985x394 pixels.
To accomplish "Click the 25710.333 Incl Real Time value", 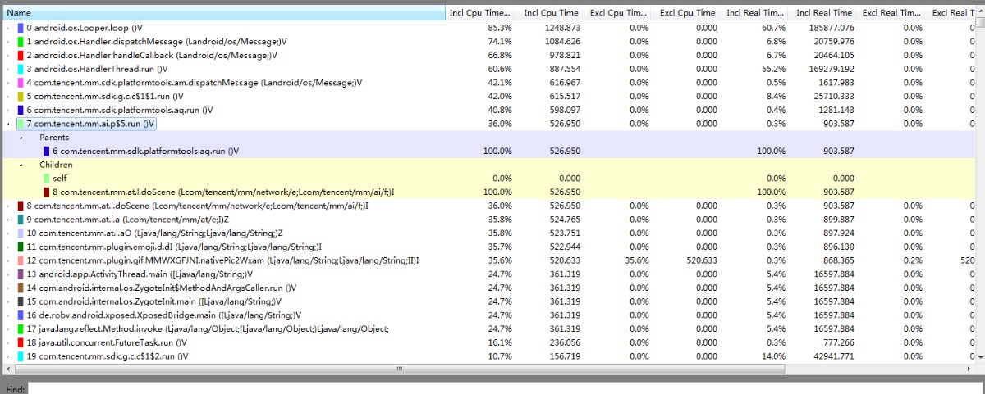I will (833, 96).
